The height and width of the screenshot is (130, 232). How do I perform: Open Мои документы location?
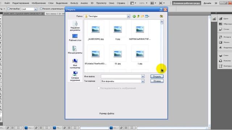(75, 50)
